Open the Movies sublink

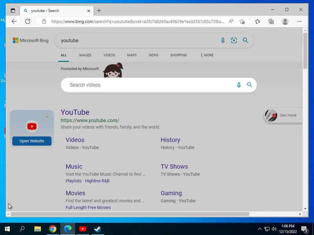[x=75, y=193]
